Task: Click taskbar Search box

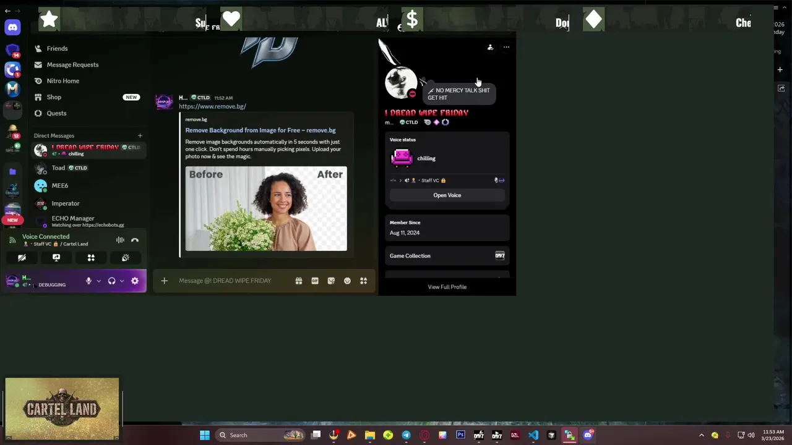Action: (260, 435)
